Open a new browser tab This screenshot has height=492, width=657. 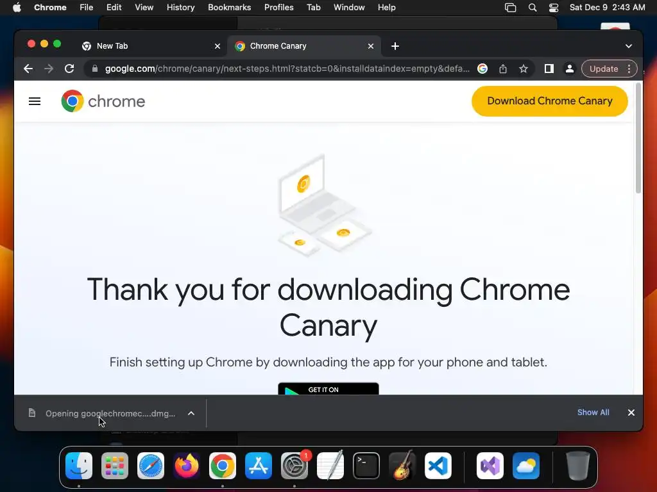pos(395,46)
